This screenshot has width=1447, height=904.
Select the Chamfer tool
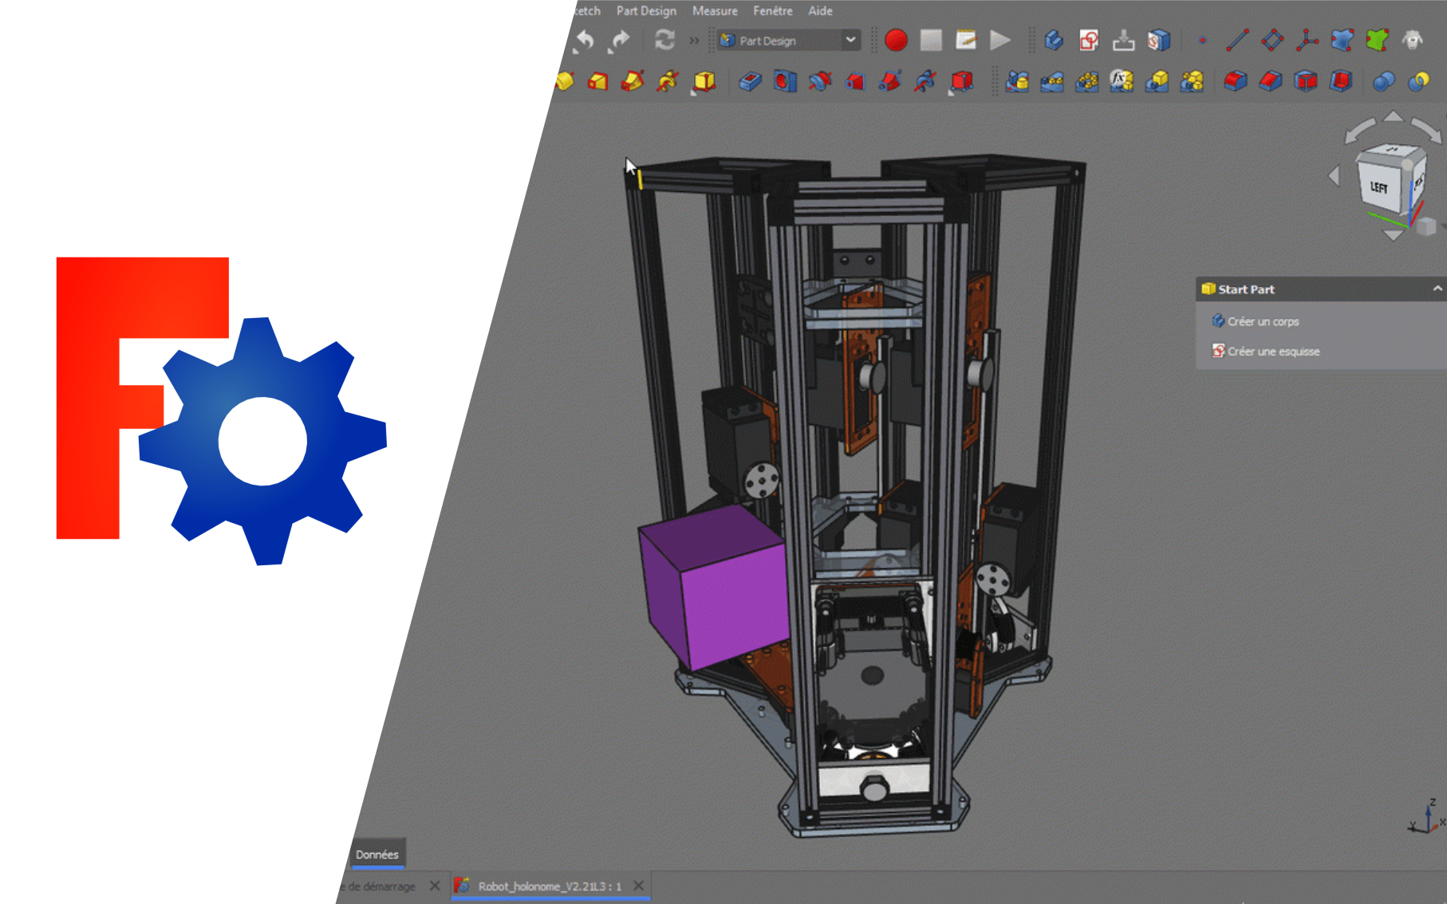coord(1270,81)
